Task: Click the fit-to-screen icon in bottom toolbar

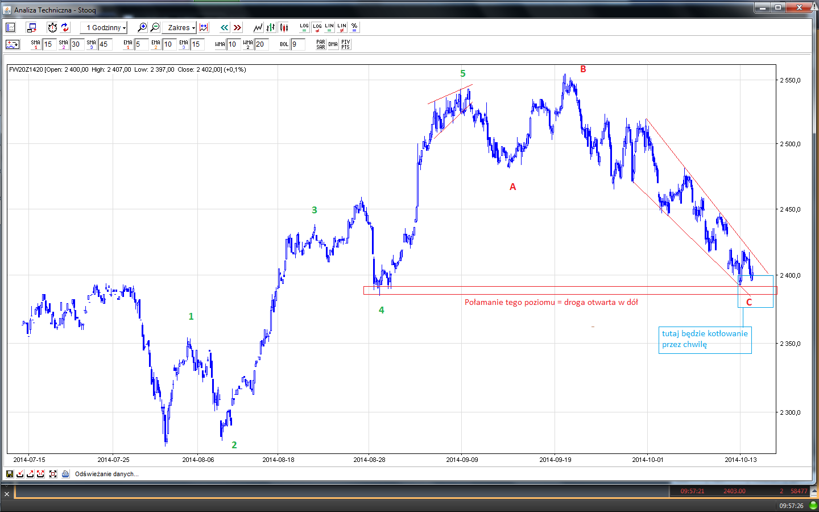Action: click(x=53, y=474)
